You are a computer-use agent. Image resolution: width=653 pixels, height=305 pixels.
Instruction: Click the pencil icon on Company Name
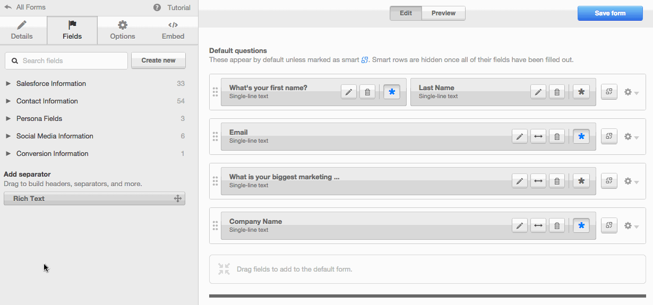(520, 225)
